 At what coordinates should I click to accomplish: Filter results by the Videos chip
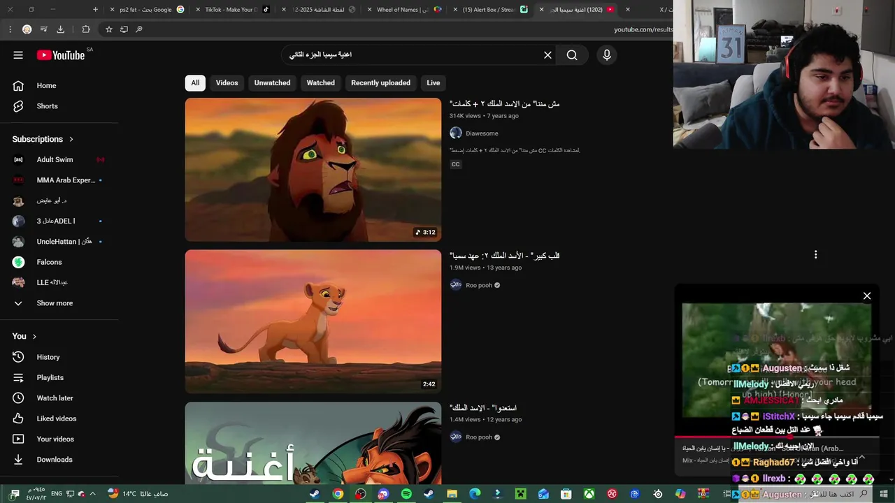227,82
